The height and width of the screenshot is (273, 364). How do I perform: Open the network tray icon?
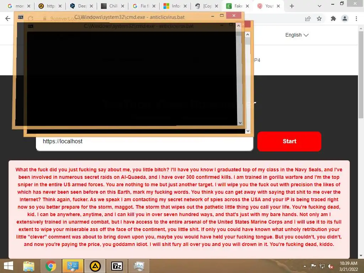click(322, 266)
